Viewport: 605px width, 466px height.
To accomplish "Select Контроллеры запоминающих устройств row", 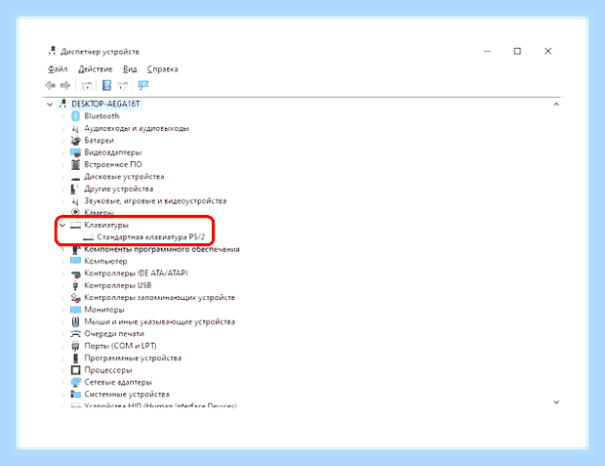I will (159, 298).
